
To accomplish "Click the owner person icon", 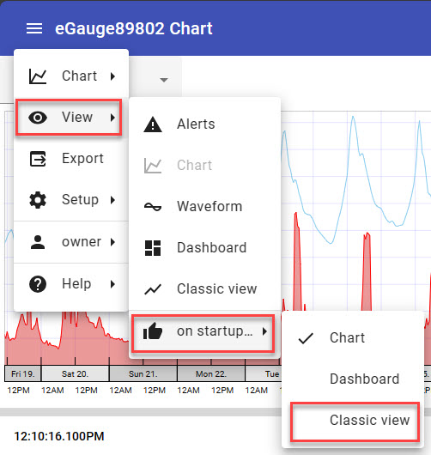I will tap(38, 242).
